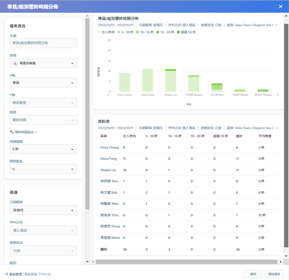Open 周書怡 Gracy in the data table
Image resolution: width=289 pixels, height=280 pixels.
coord(110,226)
